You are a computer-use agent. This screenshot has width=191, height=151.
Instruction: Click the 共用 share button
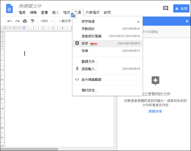(x=181, y=9)
